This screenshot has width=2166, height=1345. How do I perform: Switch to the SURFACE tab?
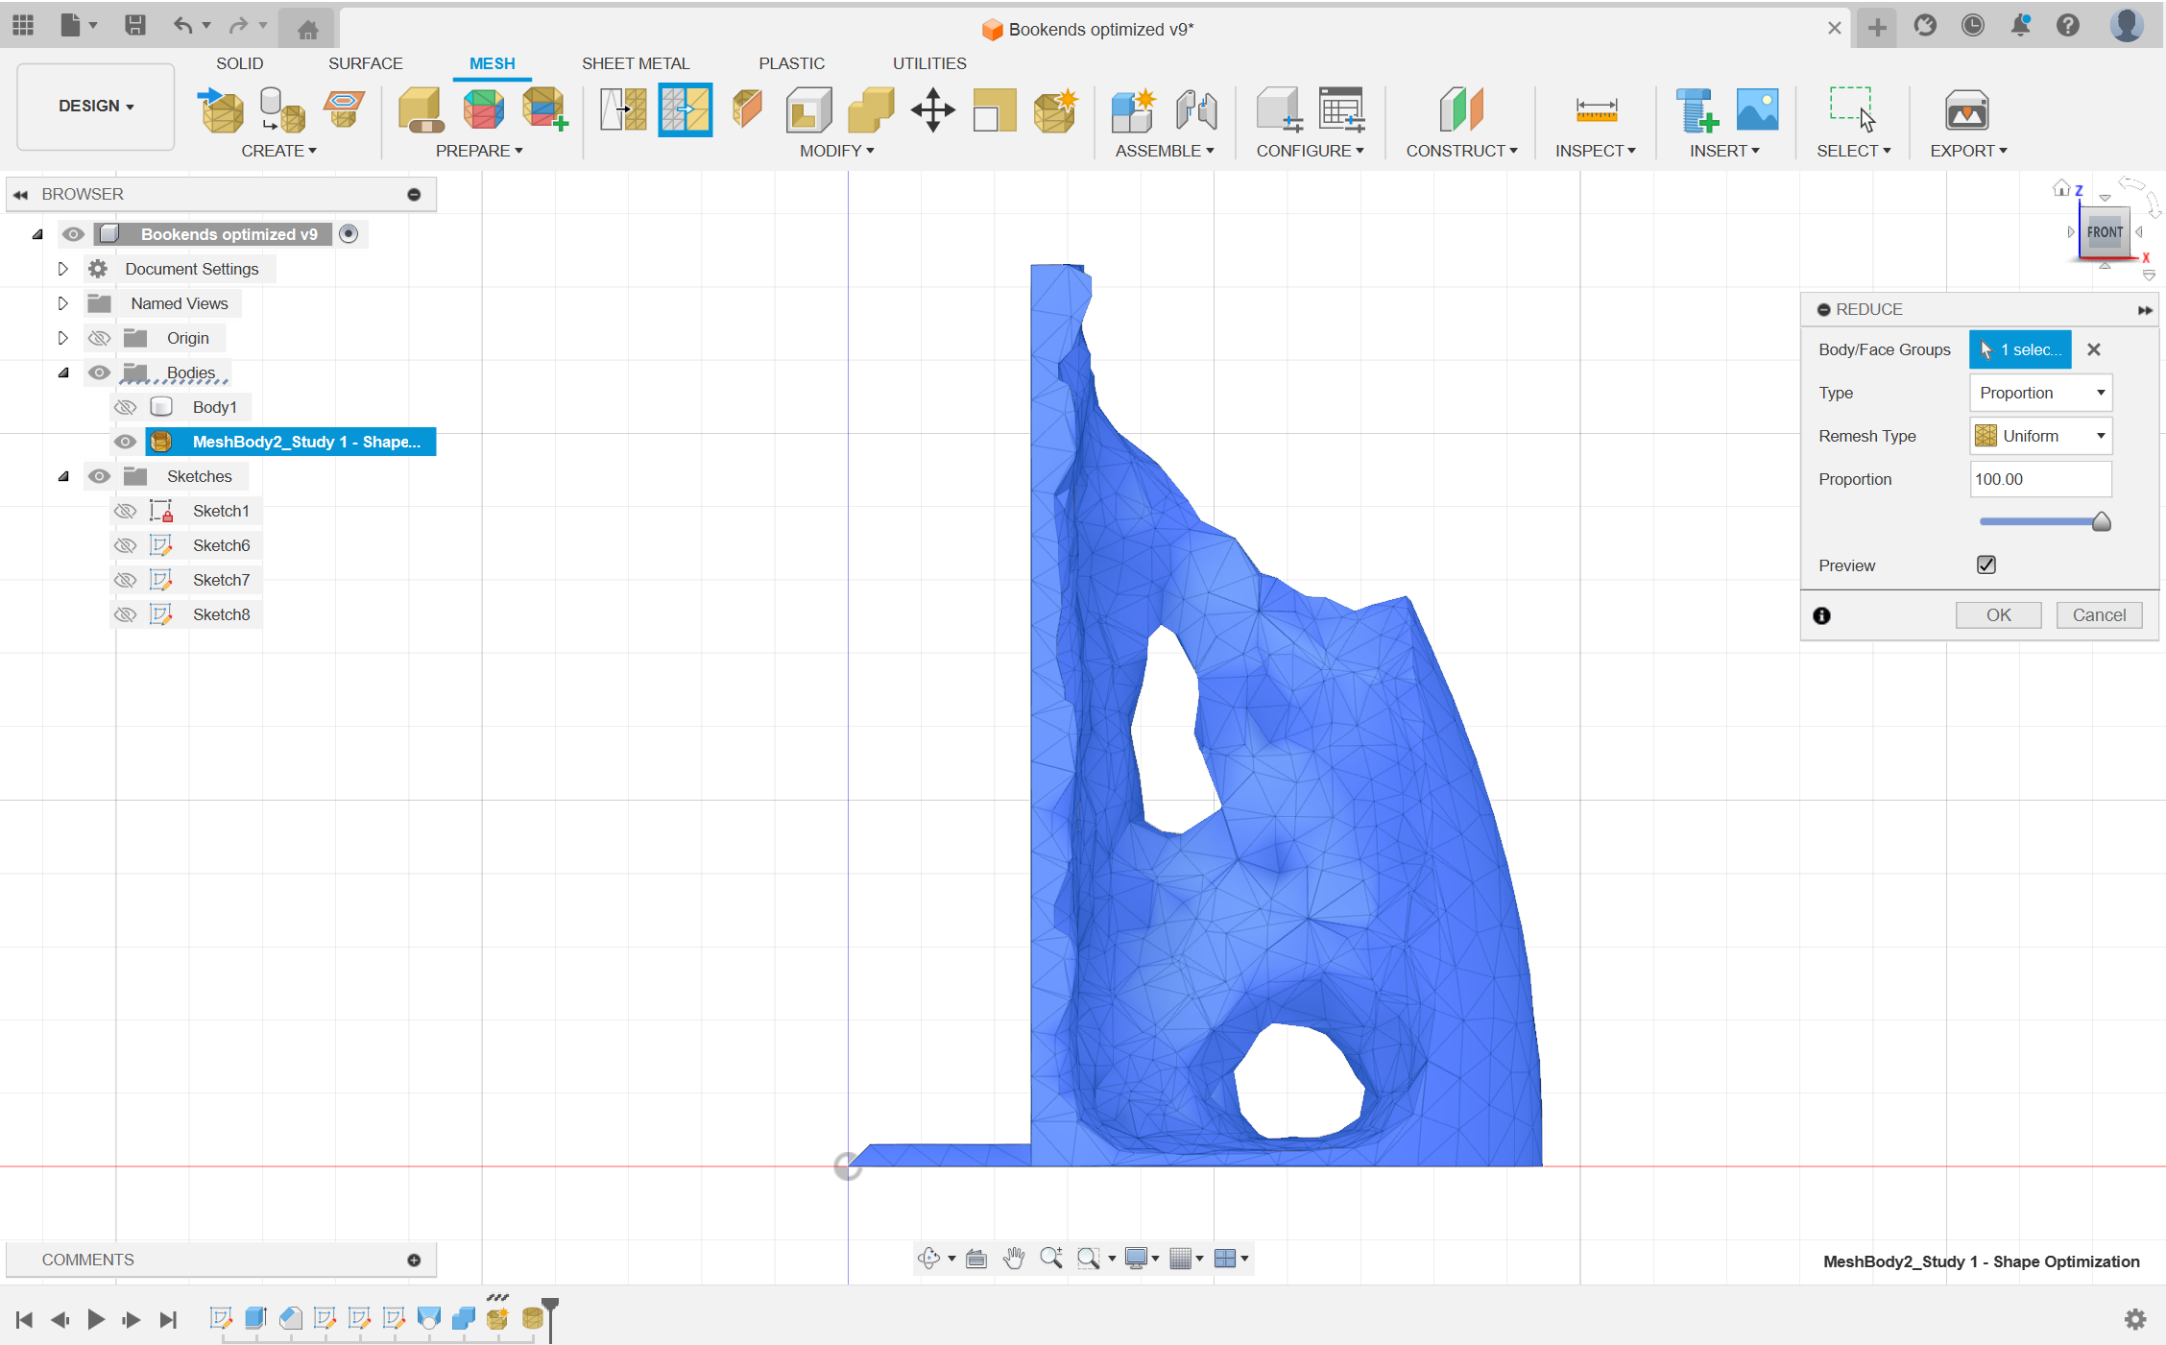coord(365,63)
